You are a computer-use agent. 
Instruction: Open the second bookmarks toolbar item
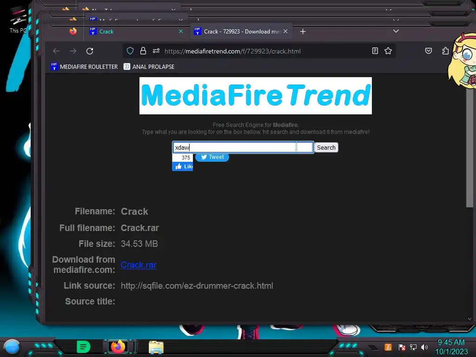149,67
